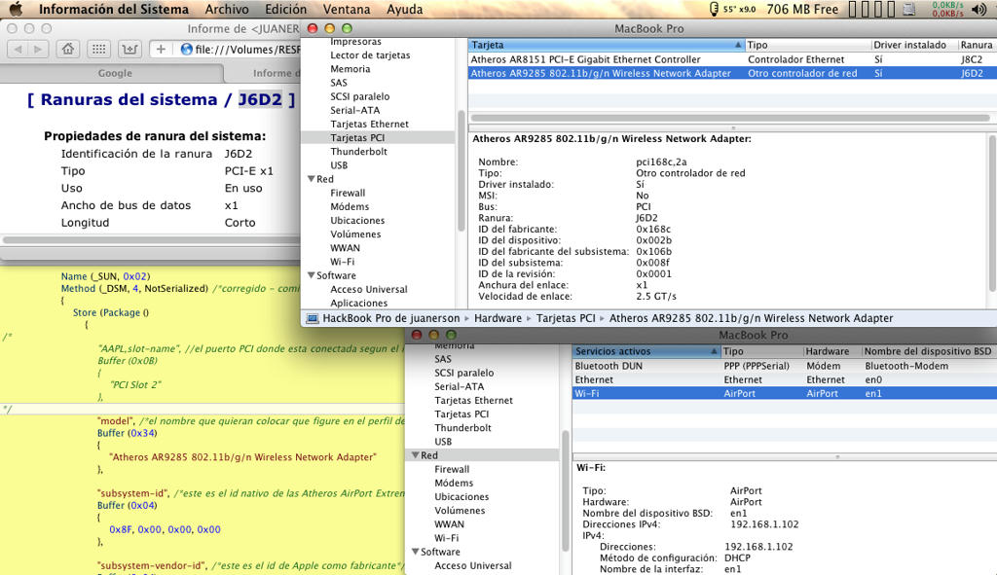Show Top Sites grid in Safari

pyautogui.click(x=99, y=49)
